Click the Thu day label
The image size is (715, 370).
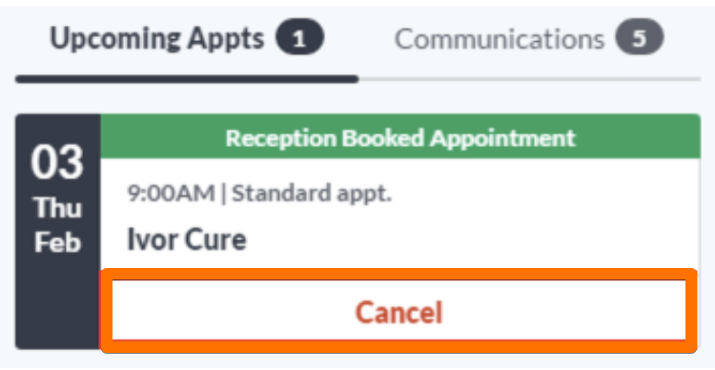pyautogui.click(x=57, y=208)
